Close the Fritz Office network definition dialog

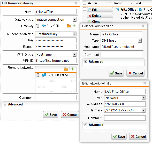click(x=143, y=26)
